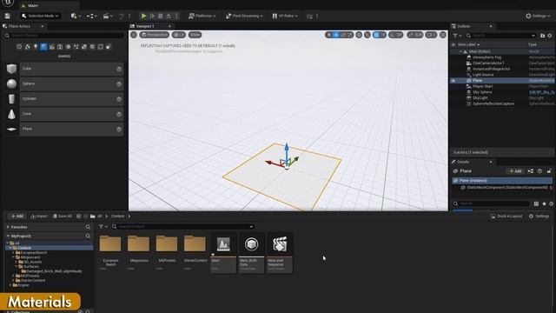Open the editor Settings menu at top right
Screen dimensions: 556x313
point(538,16)
